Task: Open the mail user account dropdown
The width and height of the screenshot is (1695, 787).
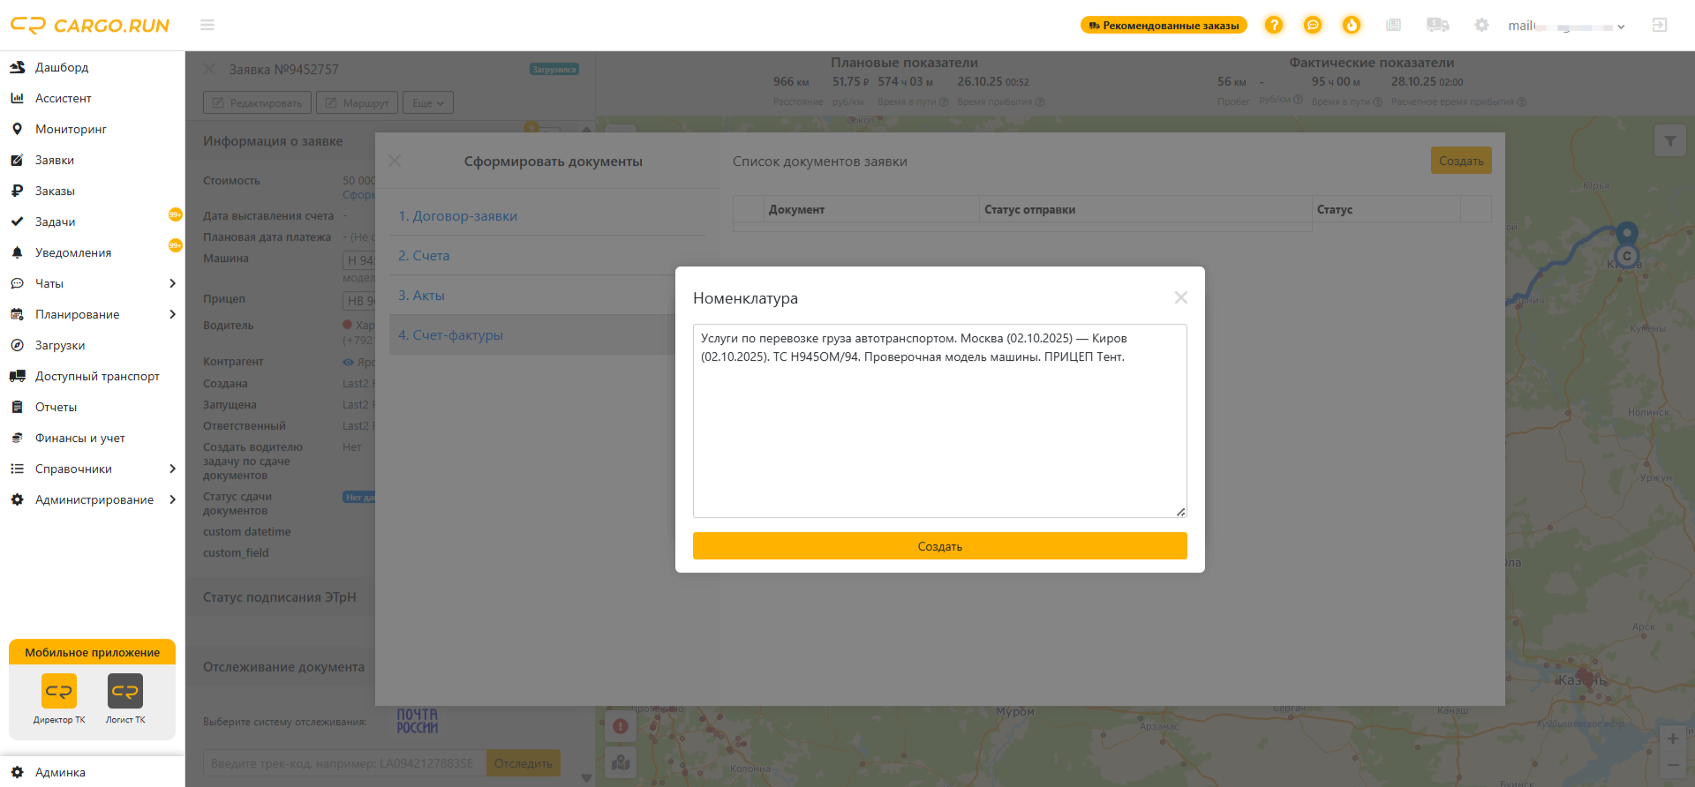Action: click(1566, 26)
